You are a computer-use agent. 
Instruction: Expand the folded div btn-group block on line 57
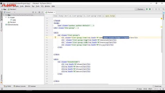coord(53,28)
